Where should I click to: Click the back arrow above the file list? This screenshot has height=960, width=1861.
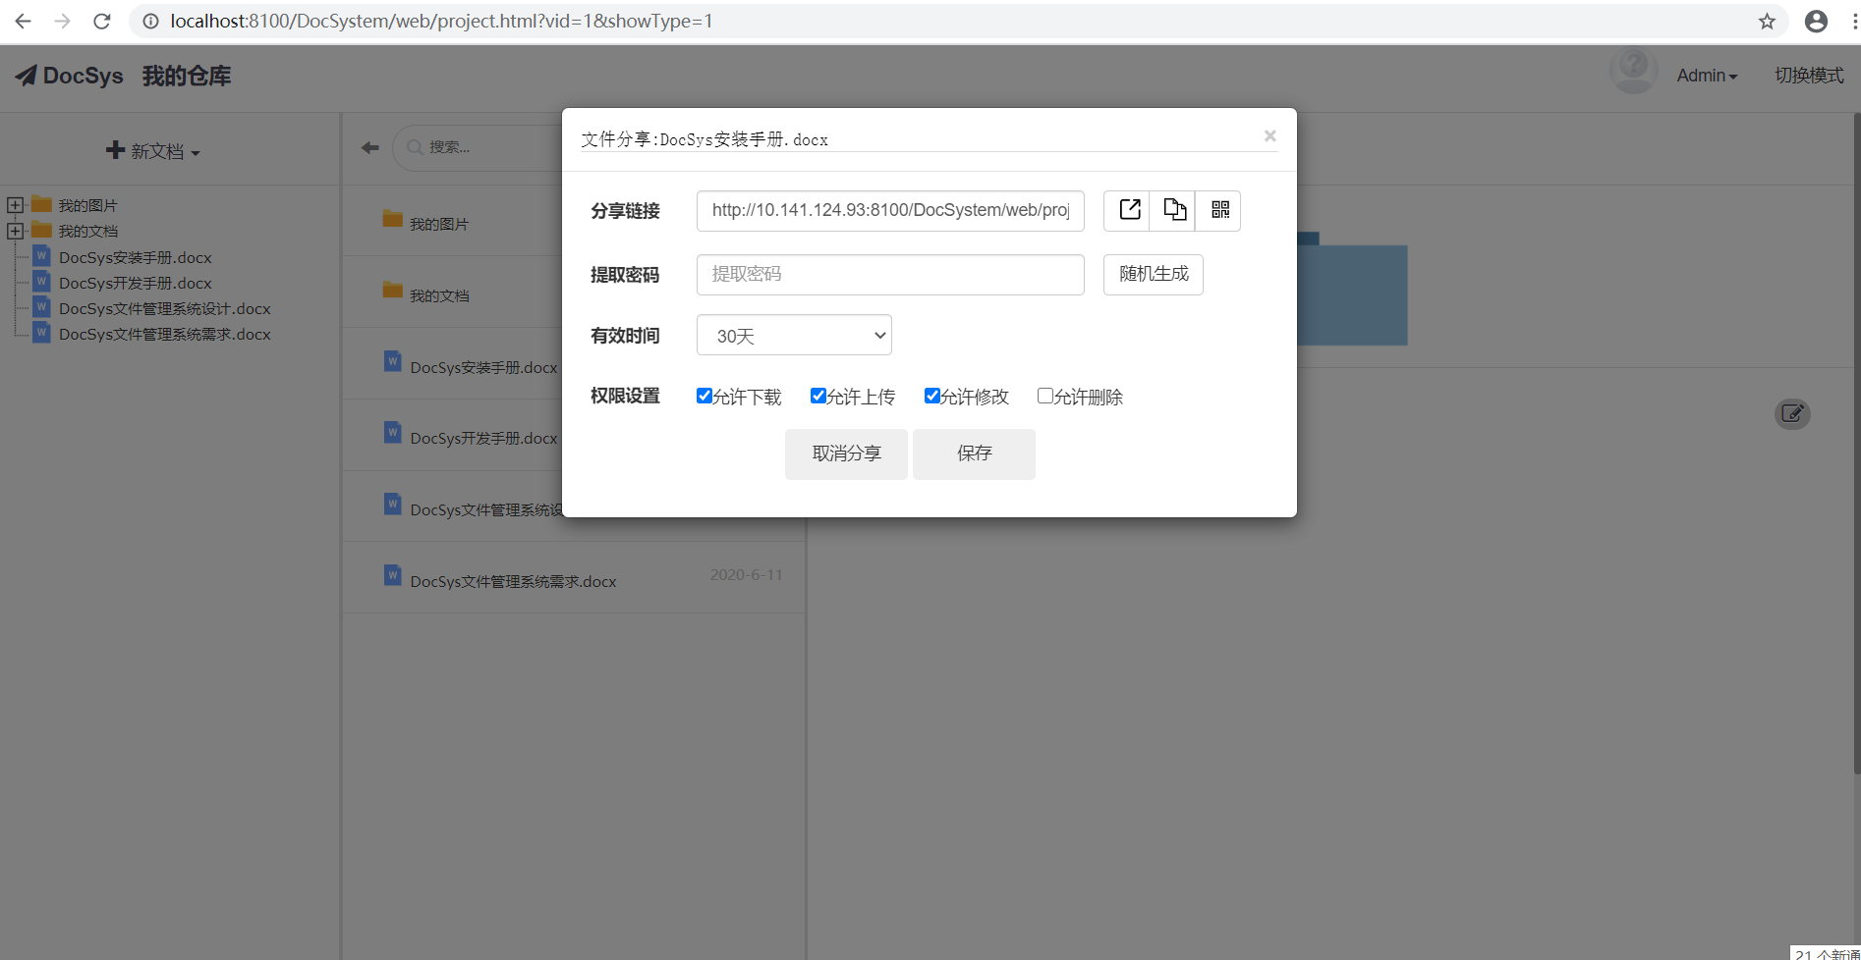369,147
